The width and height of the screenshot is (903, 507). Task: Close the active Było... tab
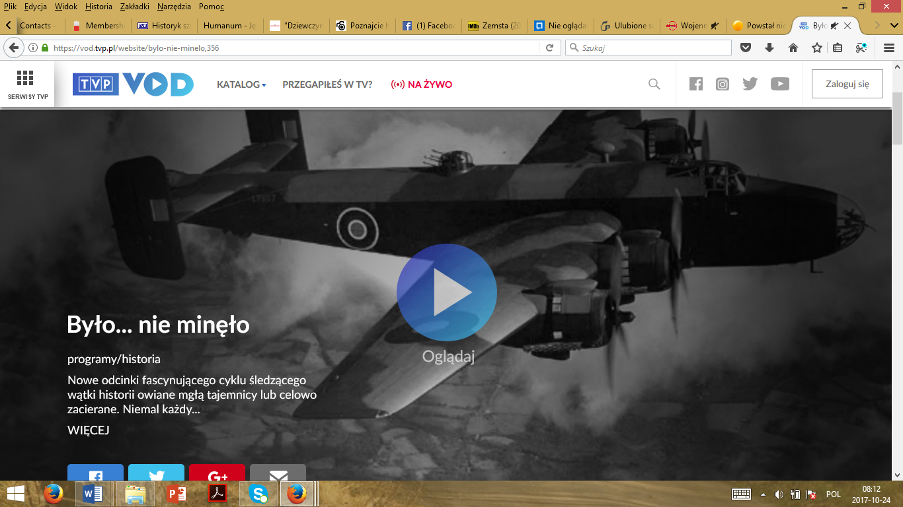[x=847, y=26]
